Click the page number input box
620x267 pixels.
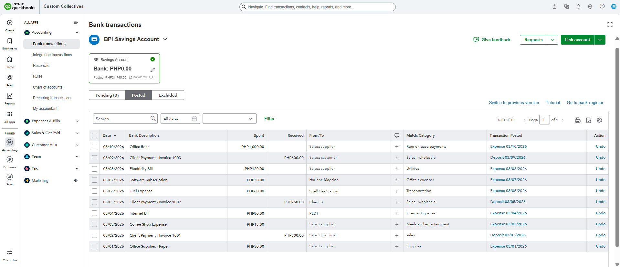point(544,120)
